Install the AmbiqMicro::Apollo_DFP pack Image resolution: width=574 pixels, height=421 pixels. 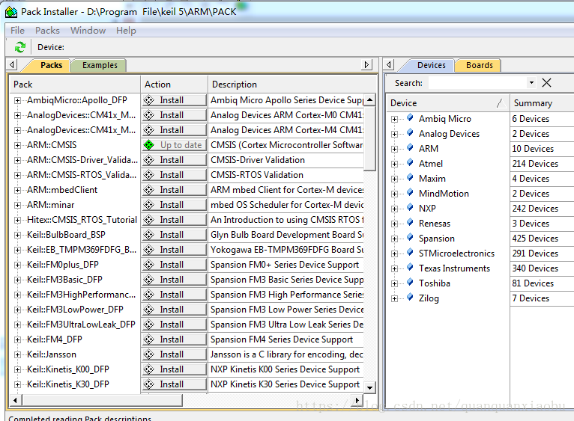click(x=175, y=100)
